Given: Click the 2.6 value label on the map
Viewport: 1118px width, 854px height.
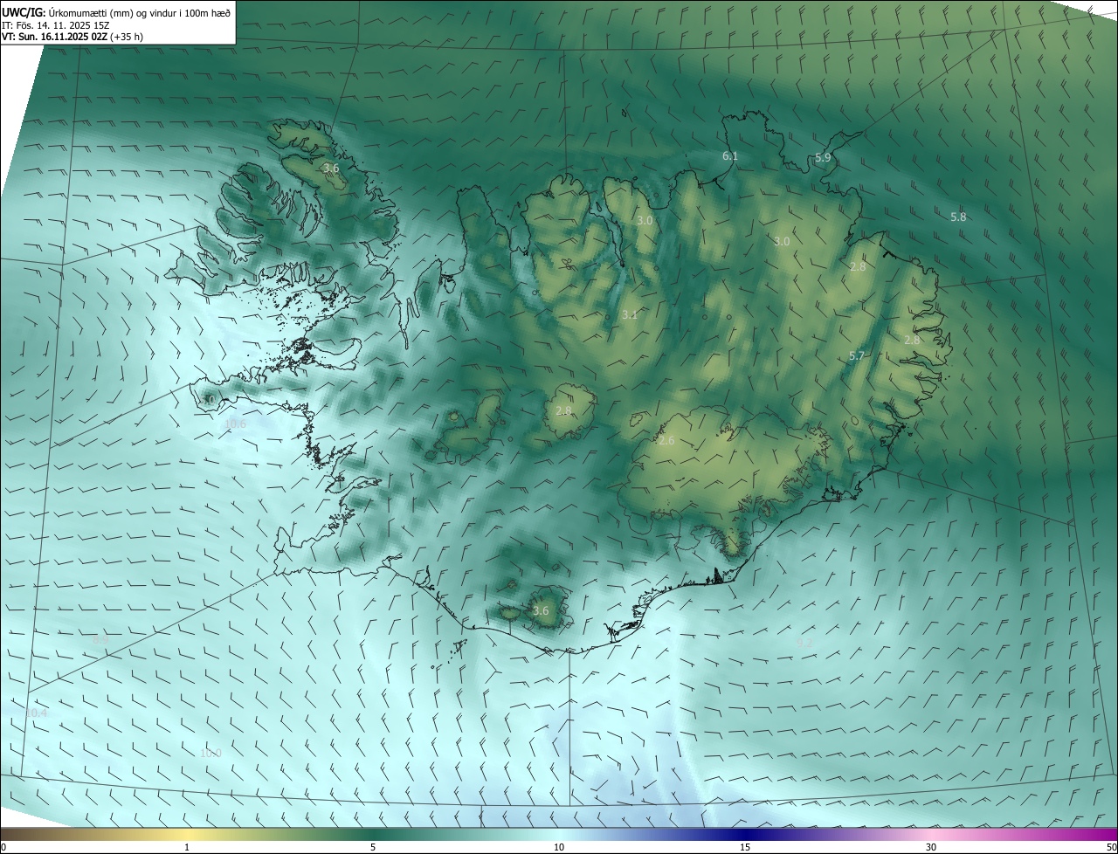Looking at the screenshot, I should 666,441.
